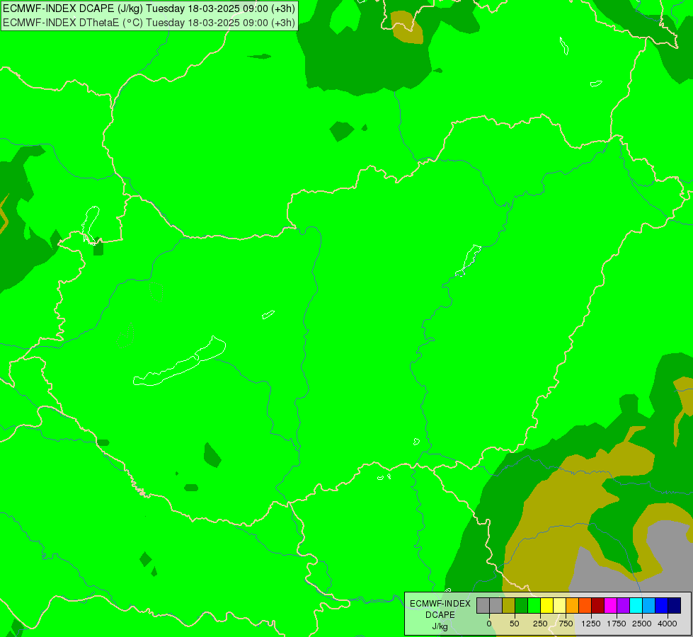Screen dimensions: 693x637
Task: Click the ECMWF-INDEX DCAPE (J/kg) title line
Action: (149, 8)
